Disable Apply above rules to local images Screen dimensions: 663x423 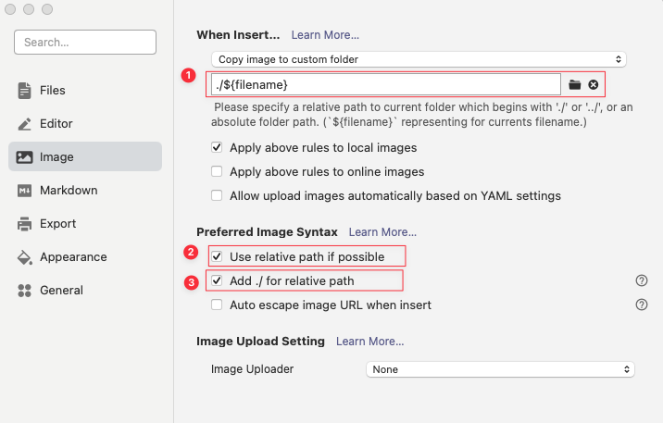coord(217,147)
